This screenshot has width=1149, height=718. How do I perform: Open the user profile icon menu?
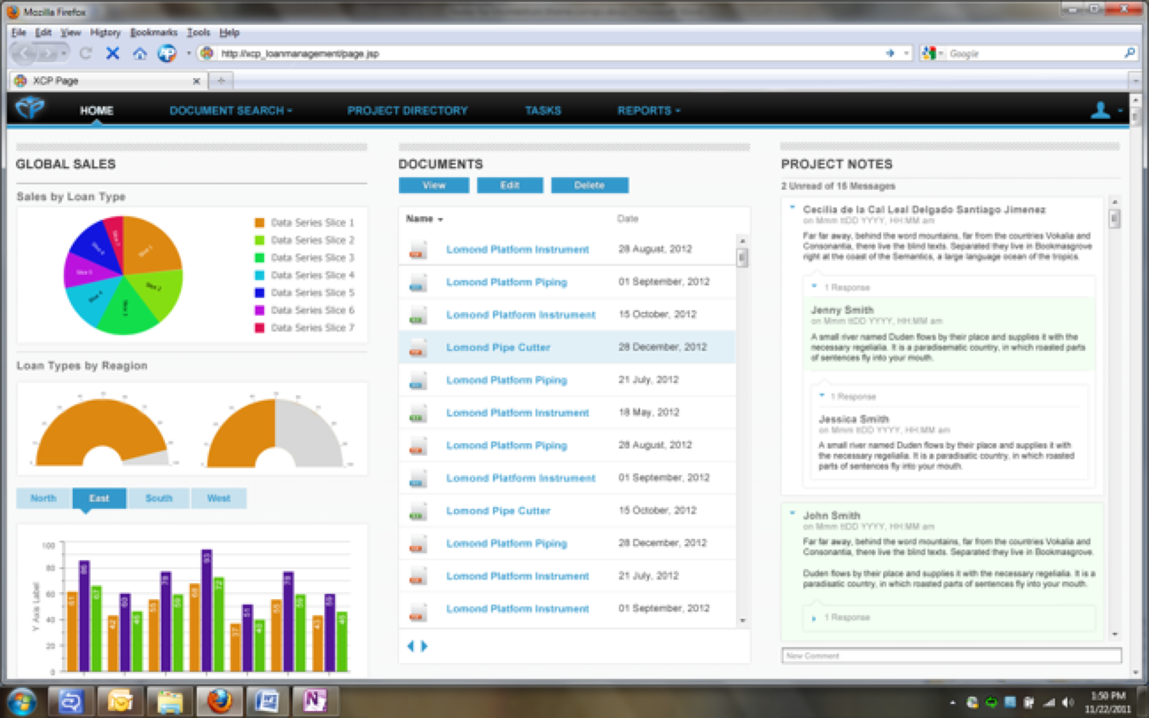tap(1101, 110)
